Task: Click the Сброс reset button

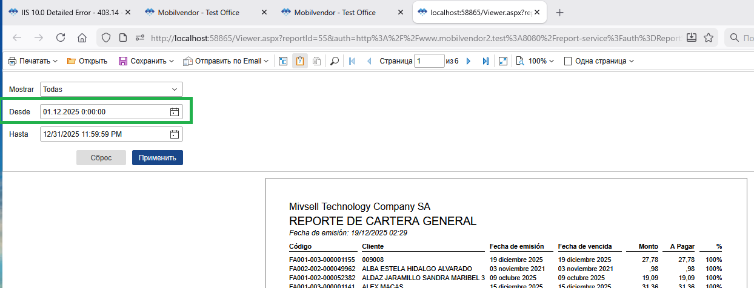Action: [x=101, y=158]
